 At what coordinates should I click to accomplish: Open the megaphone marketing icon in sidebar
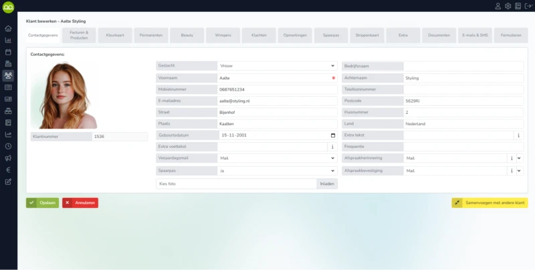8,158
